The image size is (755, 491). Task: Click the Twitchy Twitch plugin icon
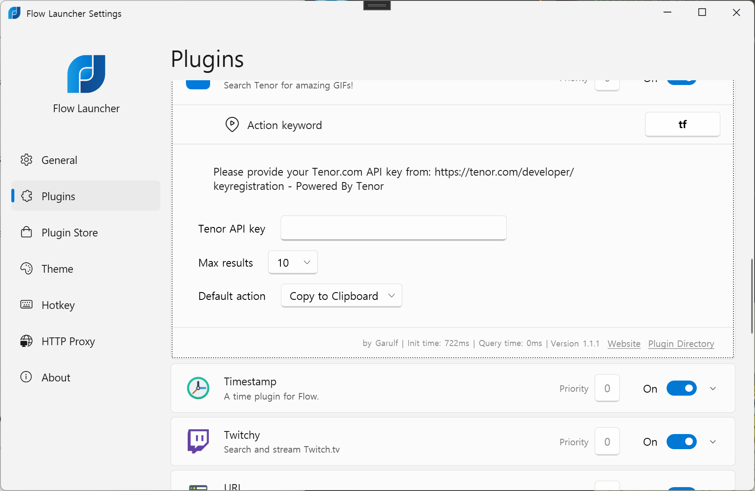click(x=198, y=441)
